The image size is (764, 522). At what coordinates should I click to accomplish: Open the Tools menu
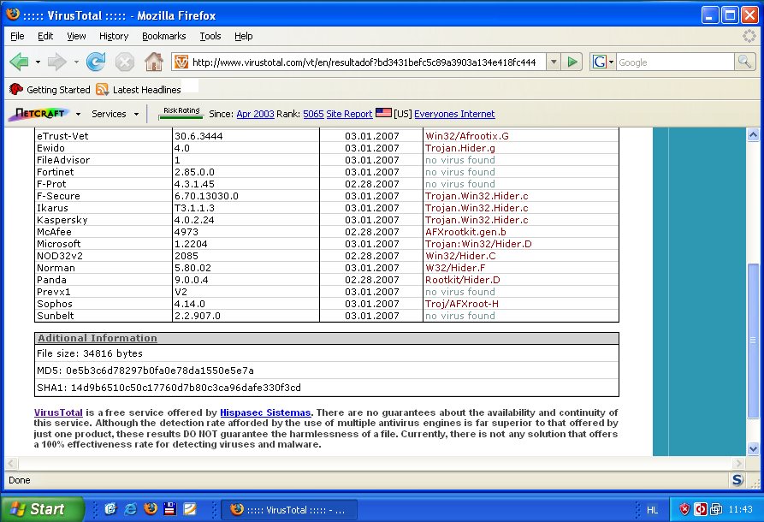(x=210, y=36)
